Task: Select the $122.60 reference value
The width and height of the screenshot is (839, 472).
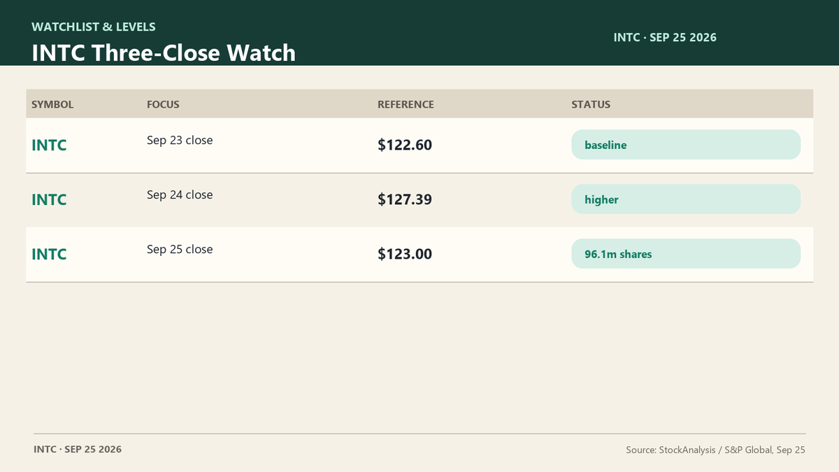Action: (405, 145)
